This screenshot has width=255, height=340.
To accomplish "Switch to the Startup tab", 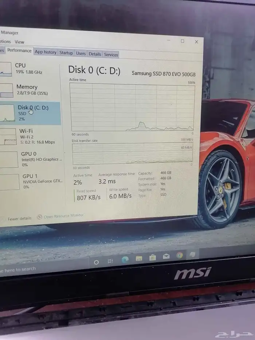I will [66, 53].
